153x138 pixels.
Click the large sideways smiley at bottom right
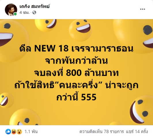pyautogui.click(x=141, y=110)
